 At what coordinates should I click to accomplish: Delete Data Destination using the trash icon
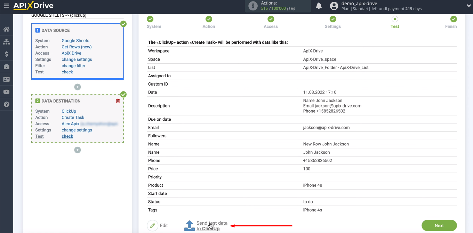pos(118,101)
